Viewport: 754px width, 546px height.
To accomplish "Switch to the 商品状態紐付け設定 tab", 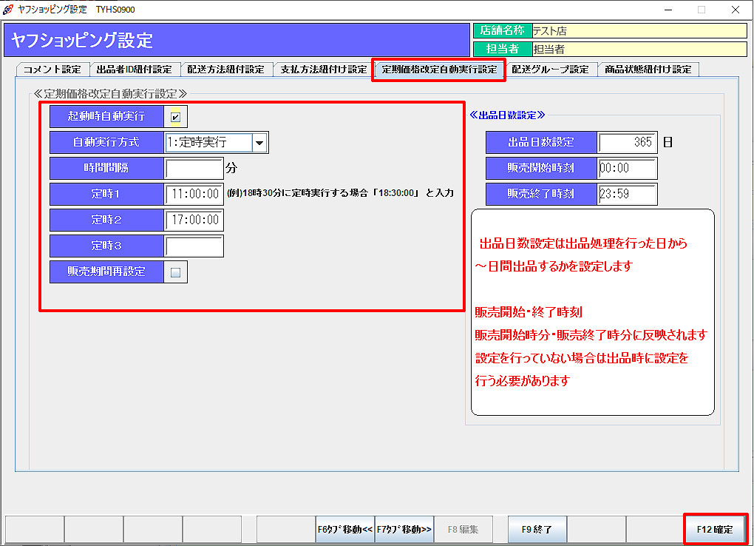I will click(x=648, y=70).
